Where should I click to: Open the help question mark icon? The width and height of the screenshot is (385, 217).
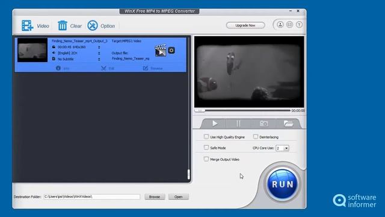click(299, 25)
